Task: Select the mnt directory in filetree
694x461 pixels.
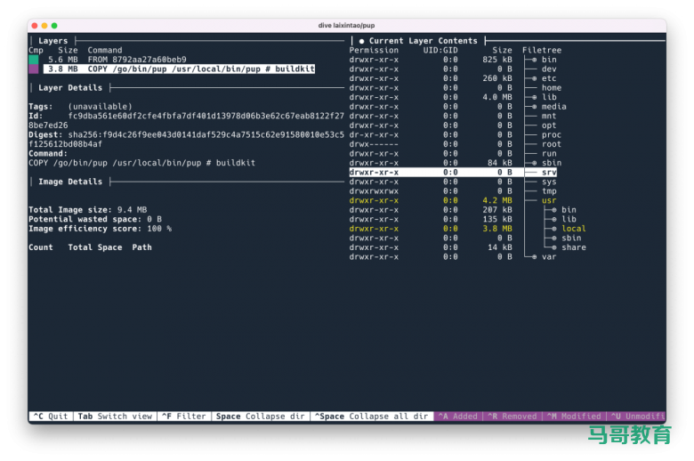Action: 549,116
